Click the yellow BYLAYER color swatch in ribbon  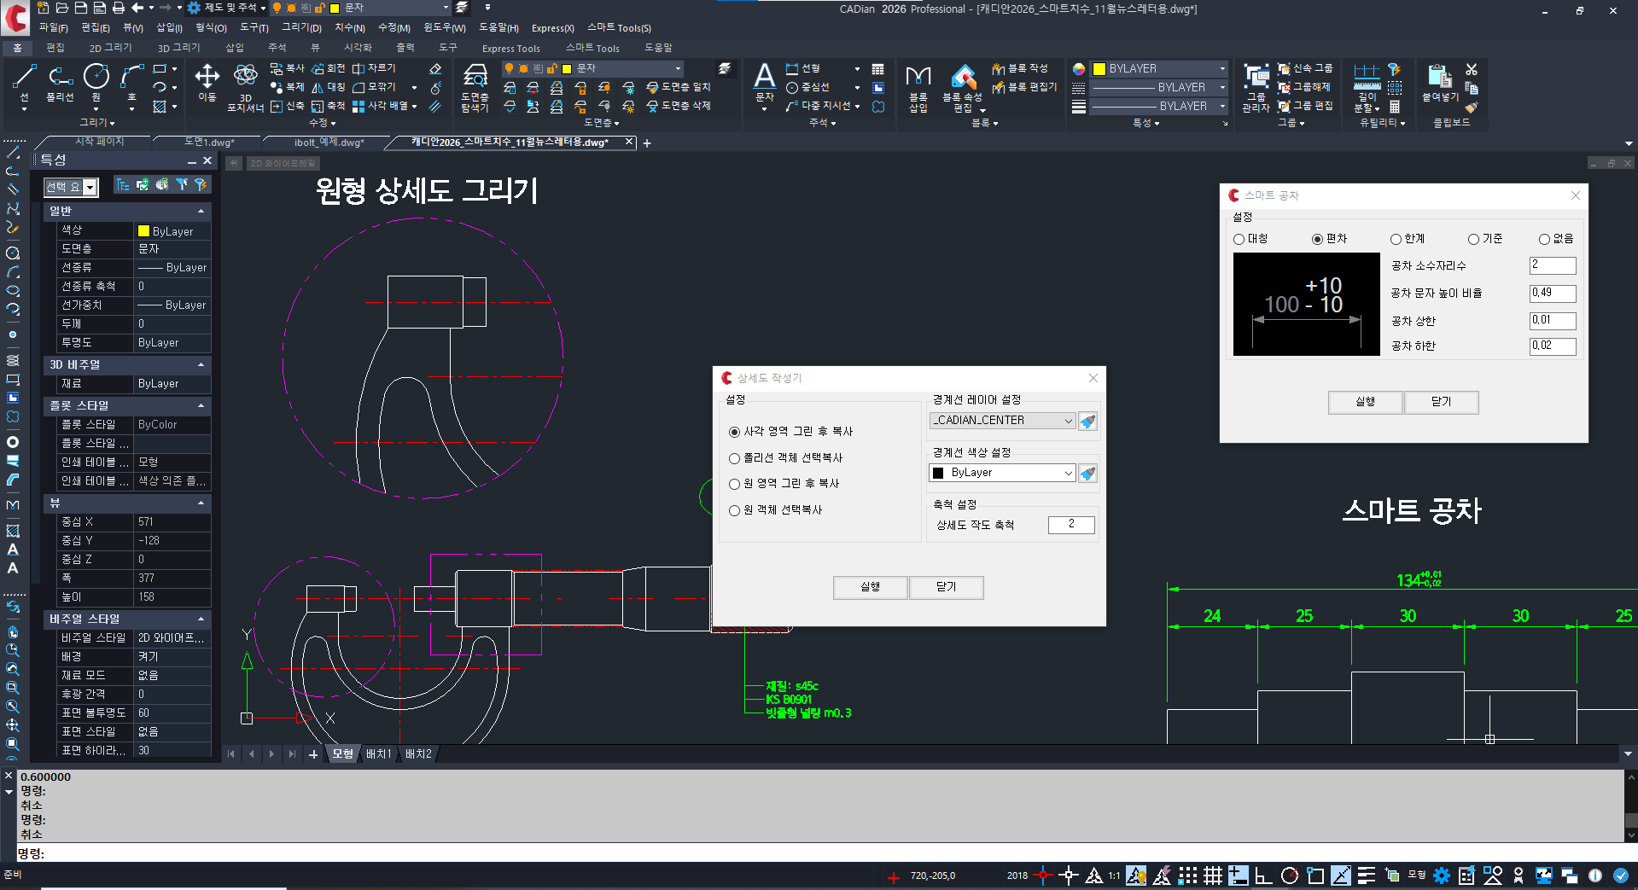(x=1099, y=69)
